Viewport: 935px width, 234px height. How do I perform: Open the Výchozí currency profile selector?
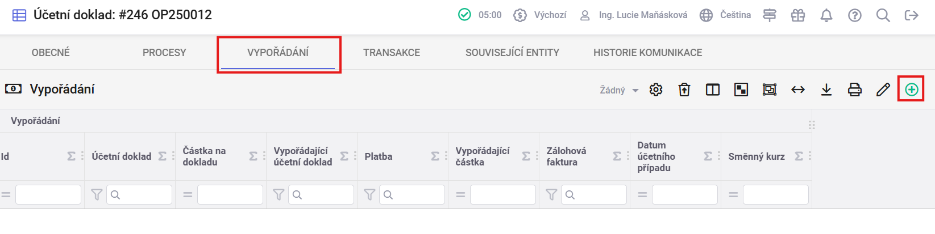[540, 15]
